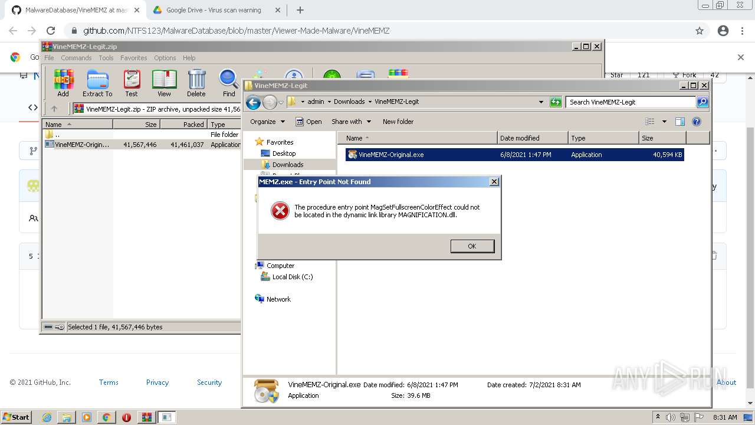Select Downloads in the navigation pane
The height and width of the screenshot is (425, 755).
288,165
